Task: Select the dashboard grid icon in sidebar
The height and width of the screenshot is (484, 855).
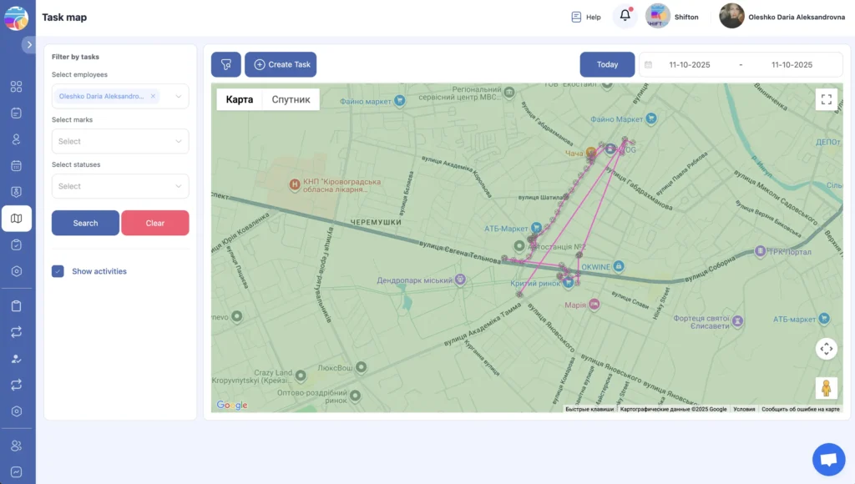Action: point(17,86)
